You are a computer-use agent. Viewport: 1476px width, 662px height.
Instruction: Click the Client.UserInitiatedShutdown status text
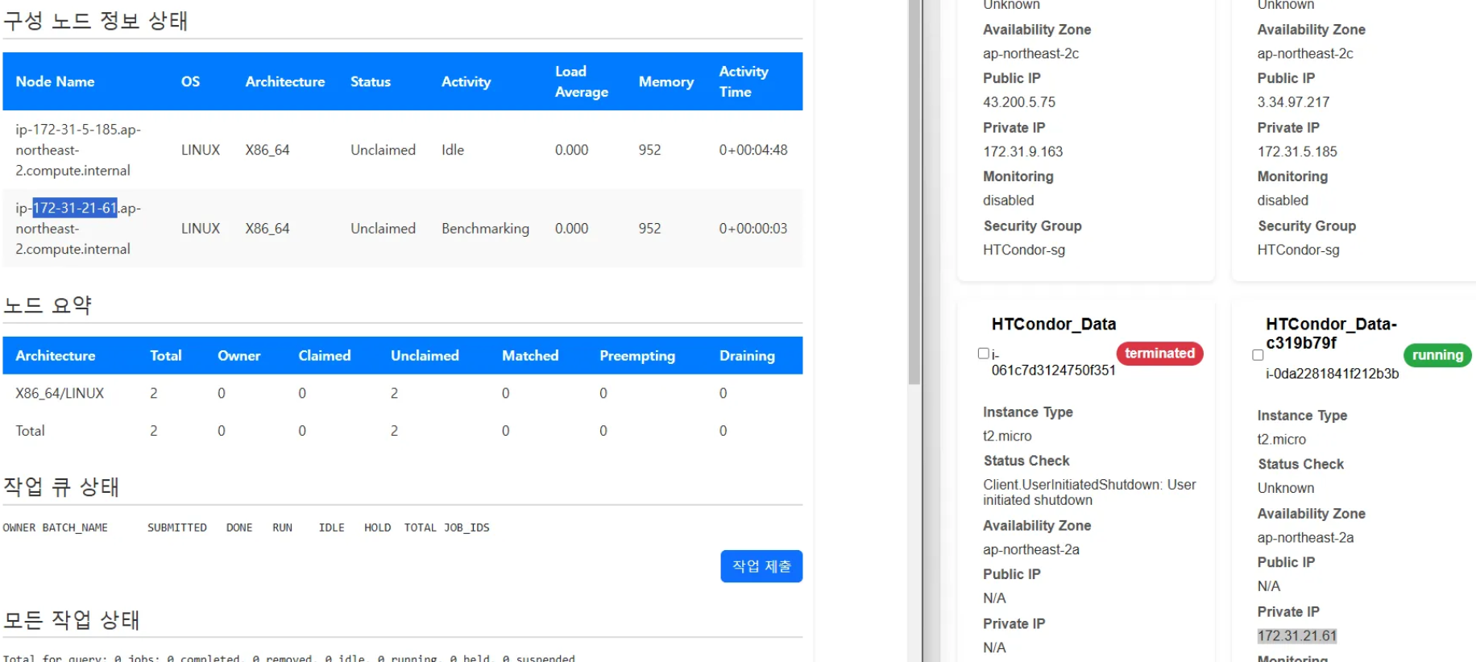pos(1089,492)
